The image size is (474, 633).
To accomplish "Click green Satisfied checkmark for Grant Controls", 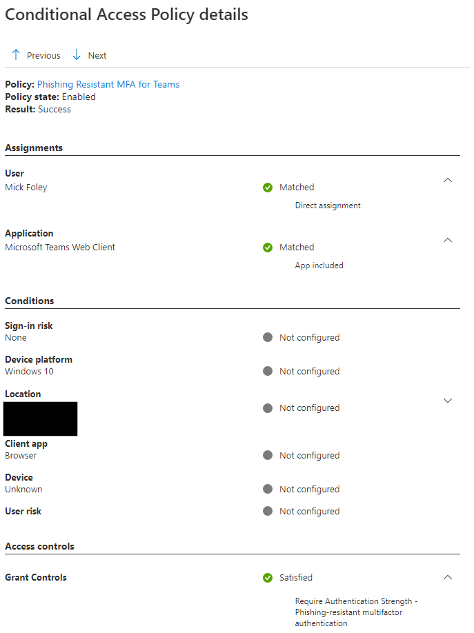I will (268, 578).
